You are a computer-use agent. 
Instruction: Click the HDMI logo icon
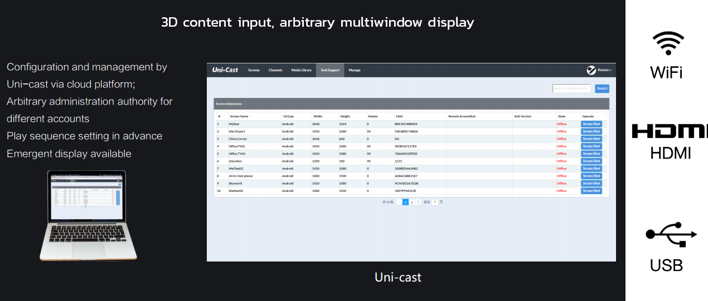669,131
